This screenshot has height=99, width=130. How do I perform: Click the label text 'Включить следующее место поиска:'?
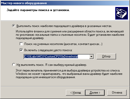point(48,50)
